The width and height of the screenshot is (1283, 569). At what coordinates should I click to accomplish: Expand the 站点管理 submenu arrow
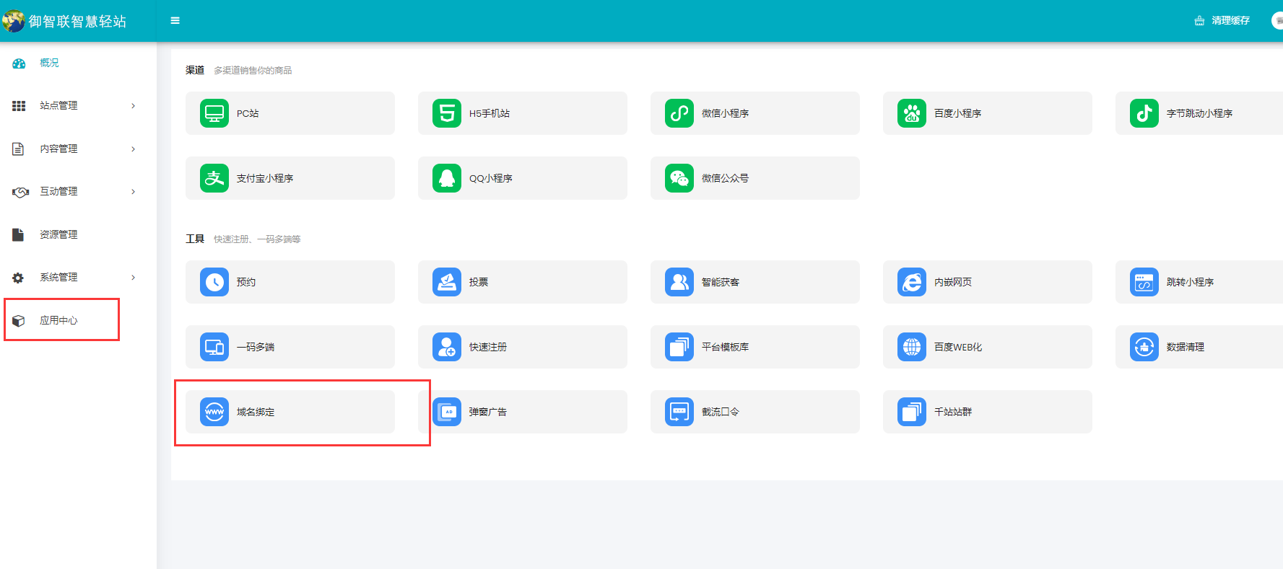pos(134,106)
